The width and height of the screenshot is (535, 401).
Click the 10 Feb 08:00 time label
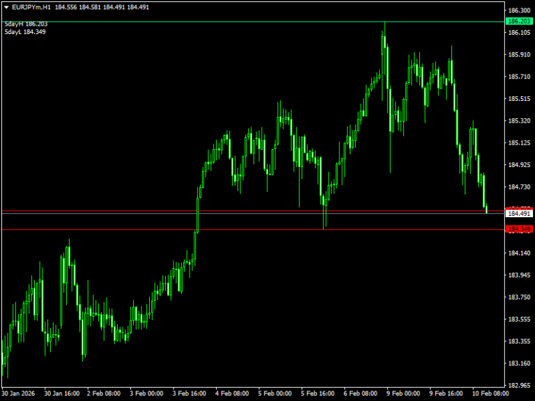click(x=490, y=393)
